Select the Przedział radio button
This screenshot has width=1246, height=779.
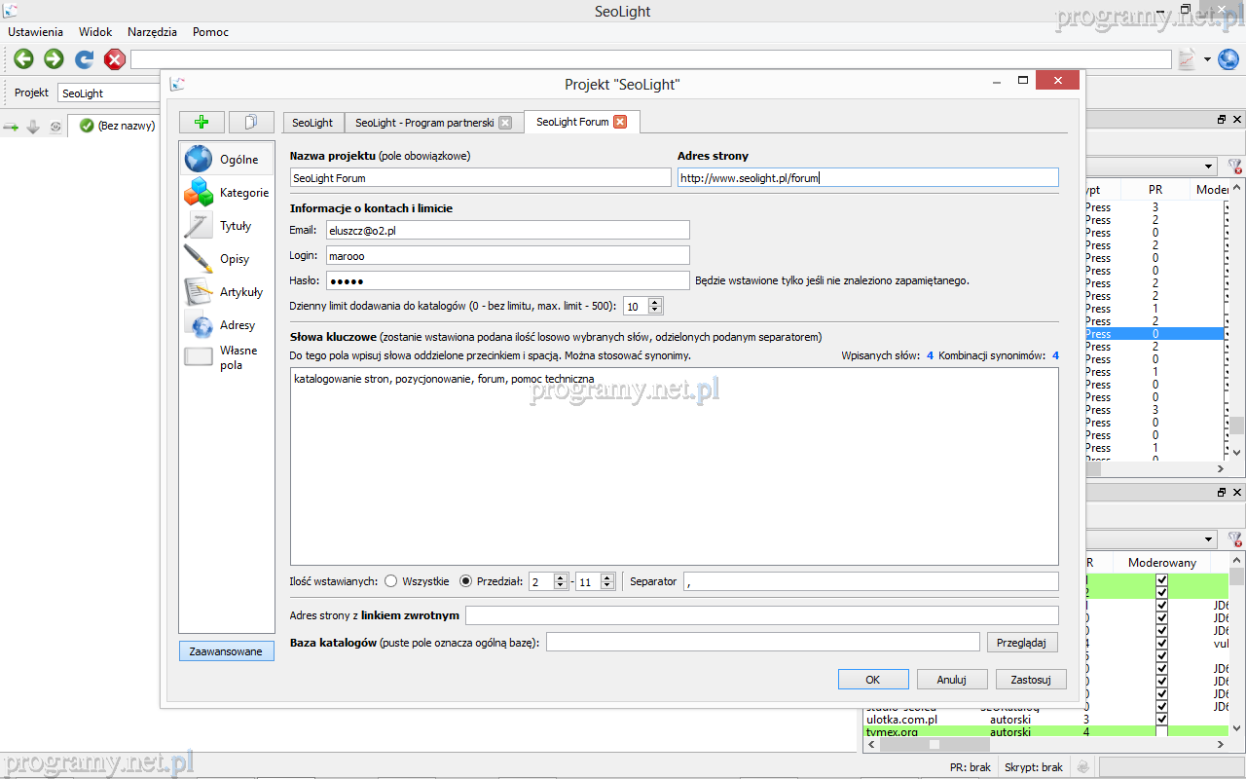(x=465, y=581)
